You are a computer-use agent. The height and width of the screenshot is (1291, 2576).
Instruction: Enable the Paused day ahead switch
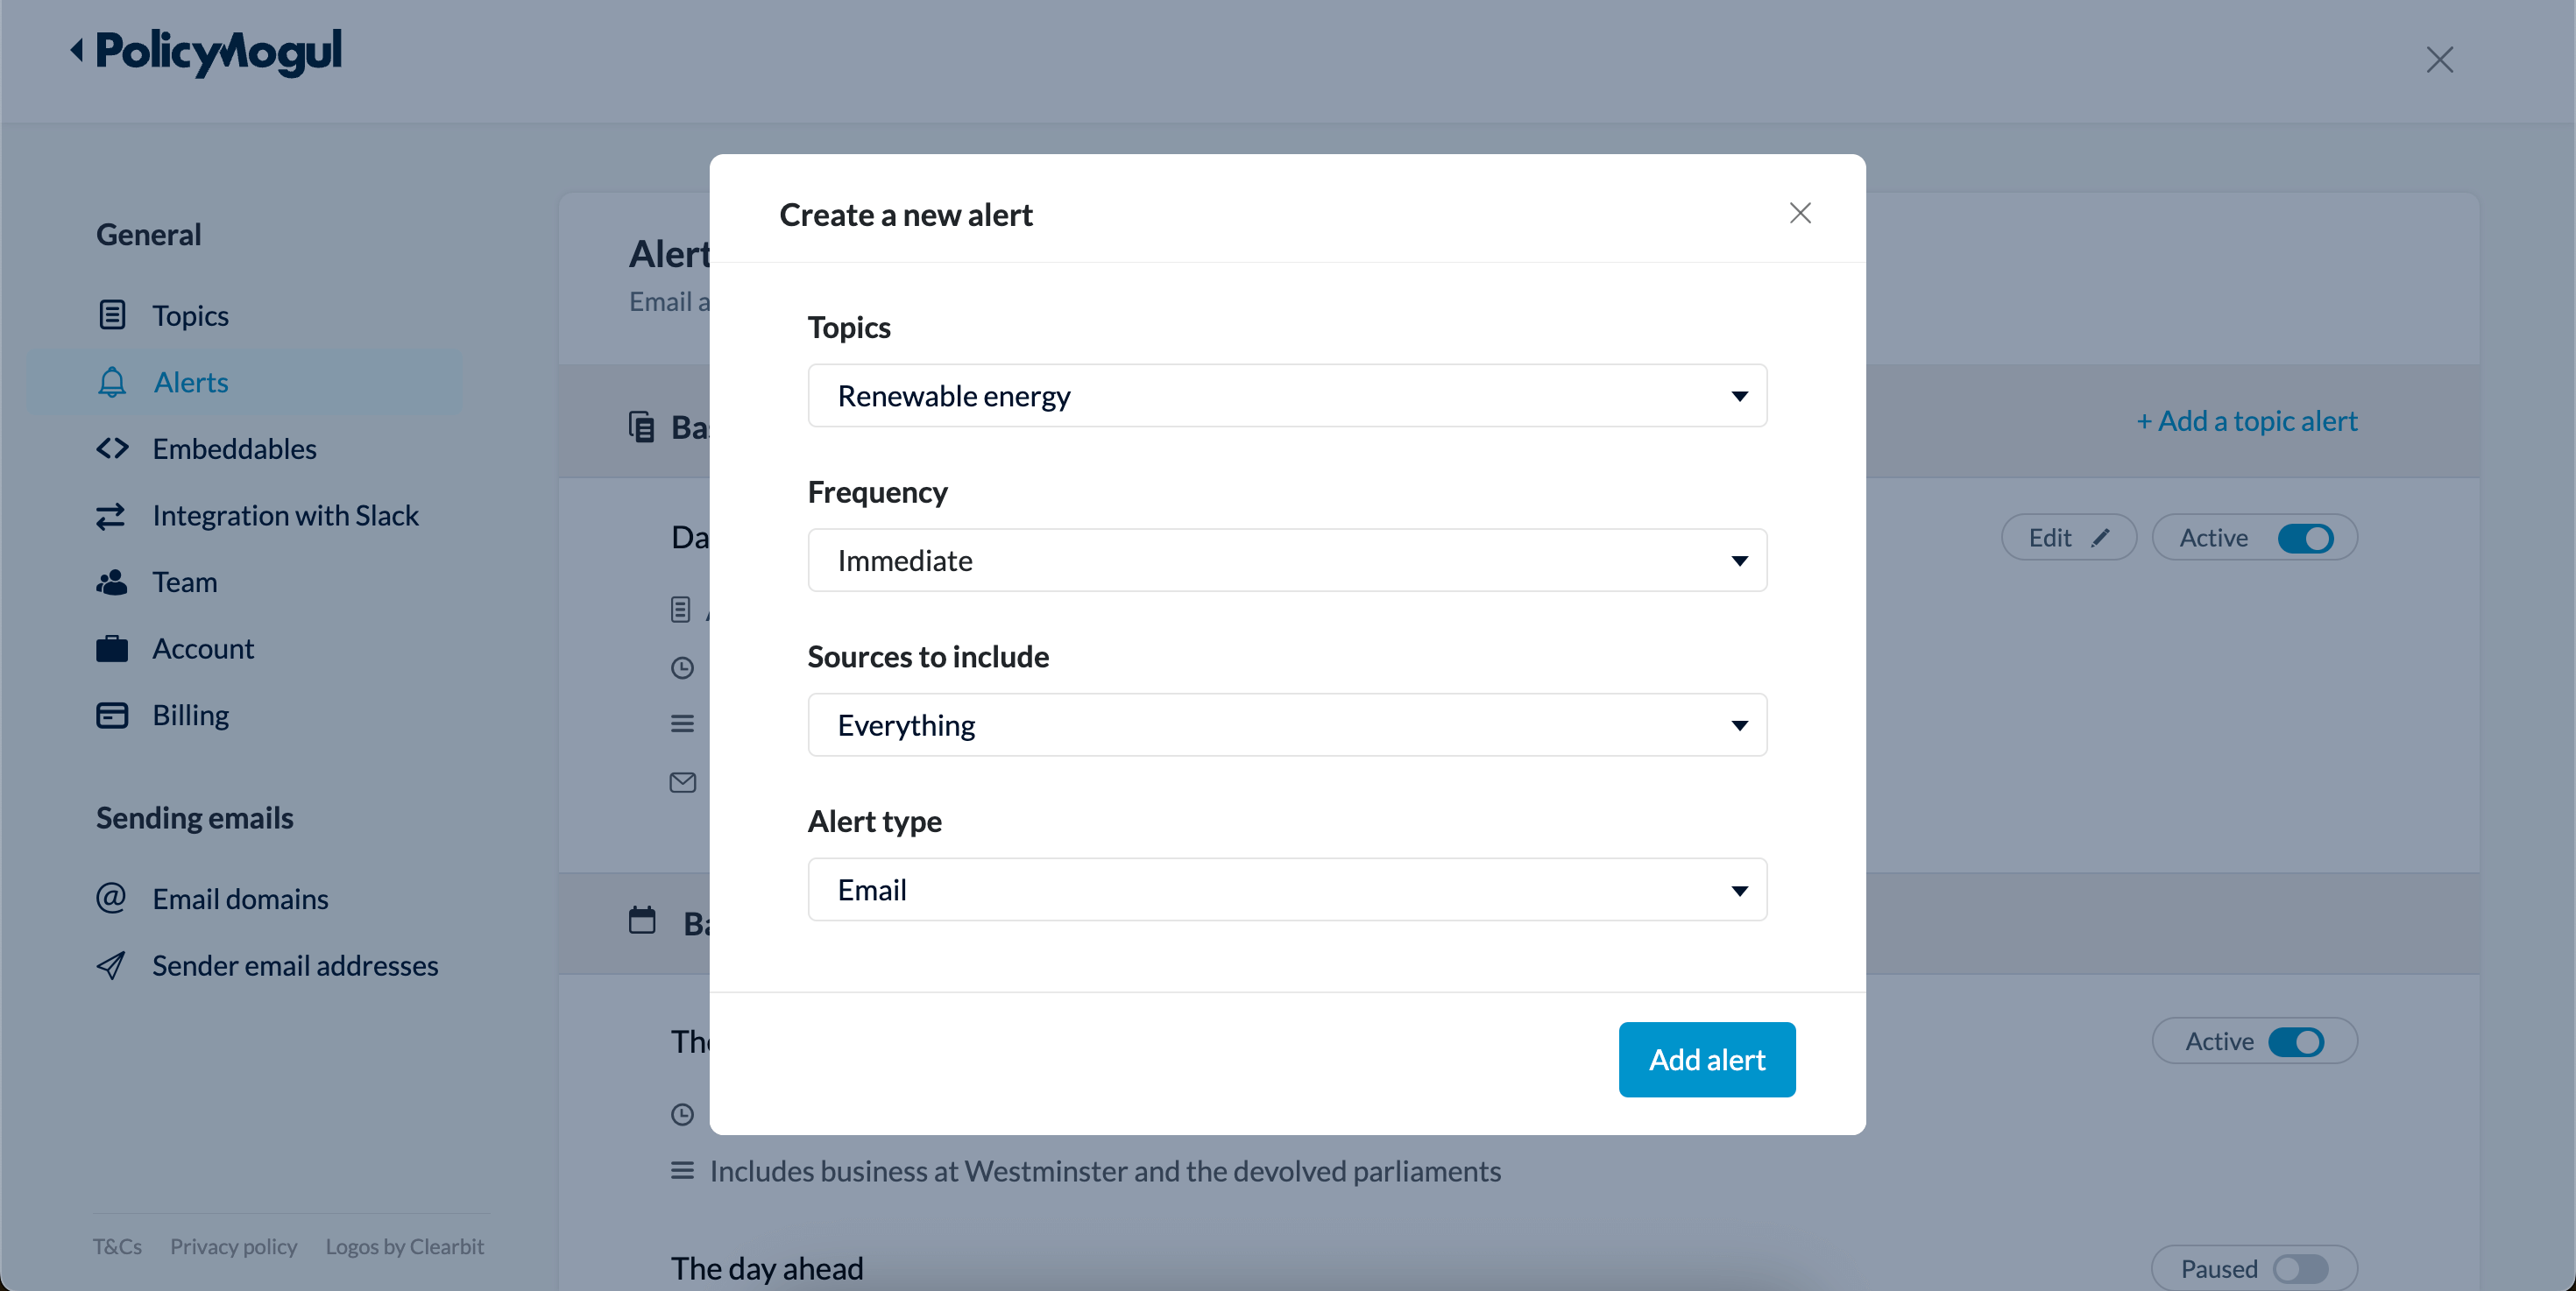point(2300,1268)
